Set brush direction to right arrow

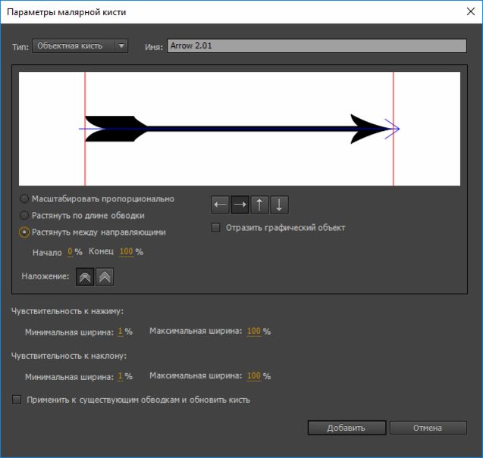pos(240,204)
